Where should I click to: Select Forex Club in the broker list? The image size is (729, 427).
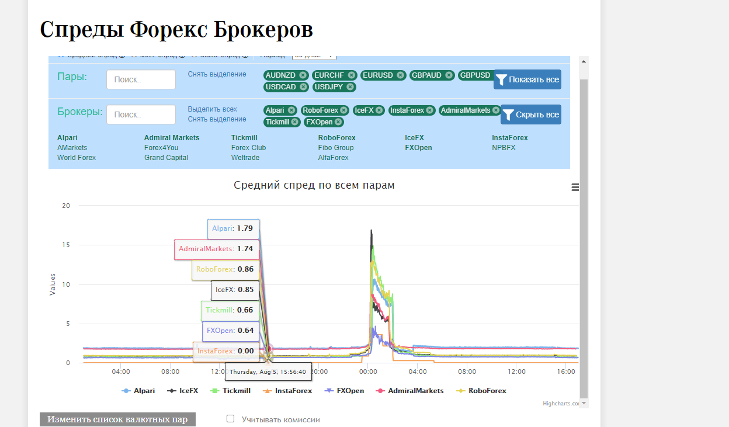pyautogui.click(x=248, y=148)
